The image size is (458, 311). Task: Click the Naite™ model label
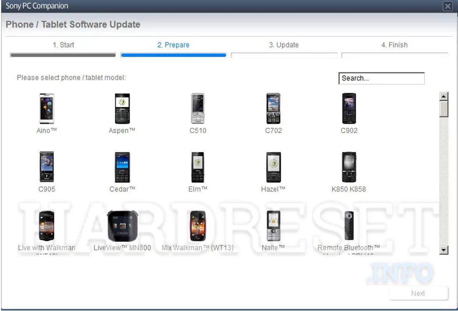click(x=273, y=248)
